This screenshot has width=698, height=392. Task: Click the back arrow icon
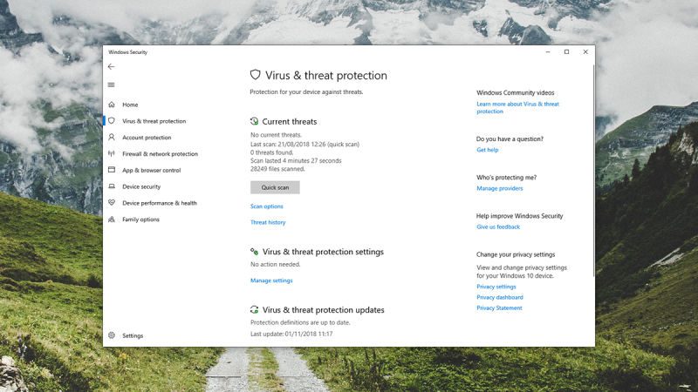(112, 67)
